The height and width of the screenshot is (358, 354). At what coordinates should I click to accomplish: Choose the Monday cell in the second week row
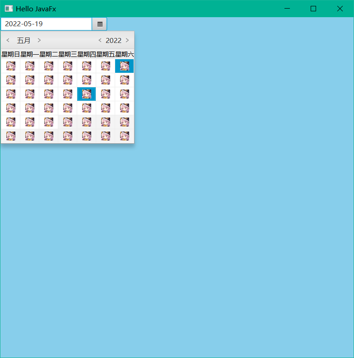coord(30,80)
